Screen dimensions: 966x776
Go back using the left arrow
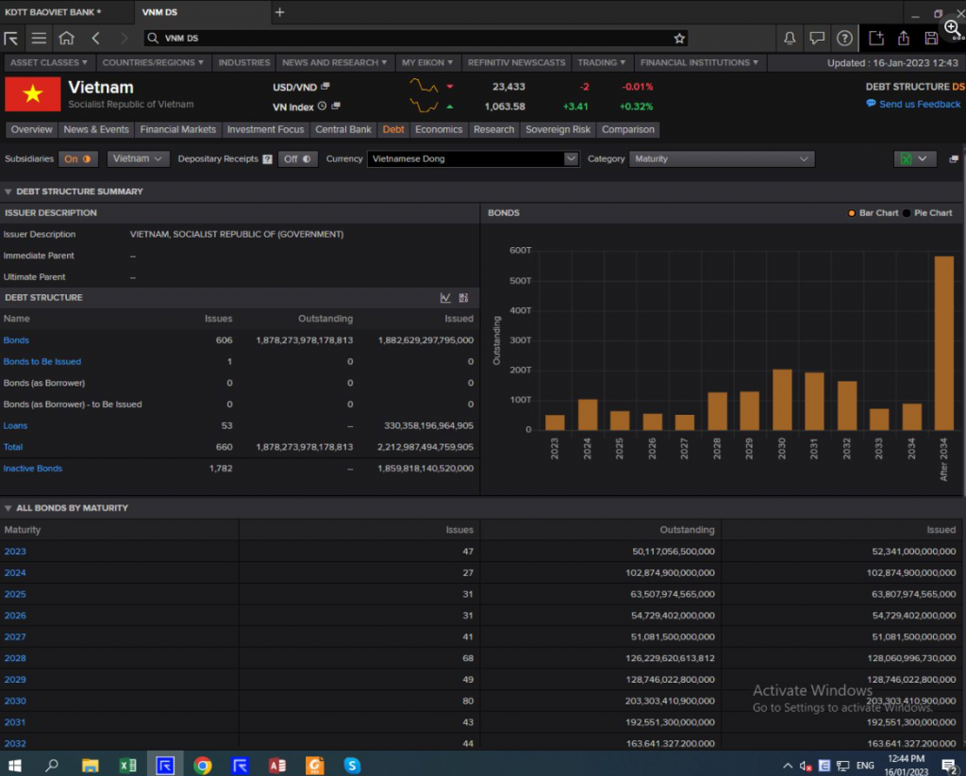tap(96, 39)
